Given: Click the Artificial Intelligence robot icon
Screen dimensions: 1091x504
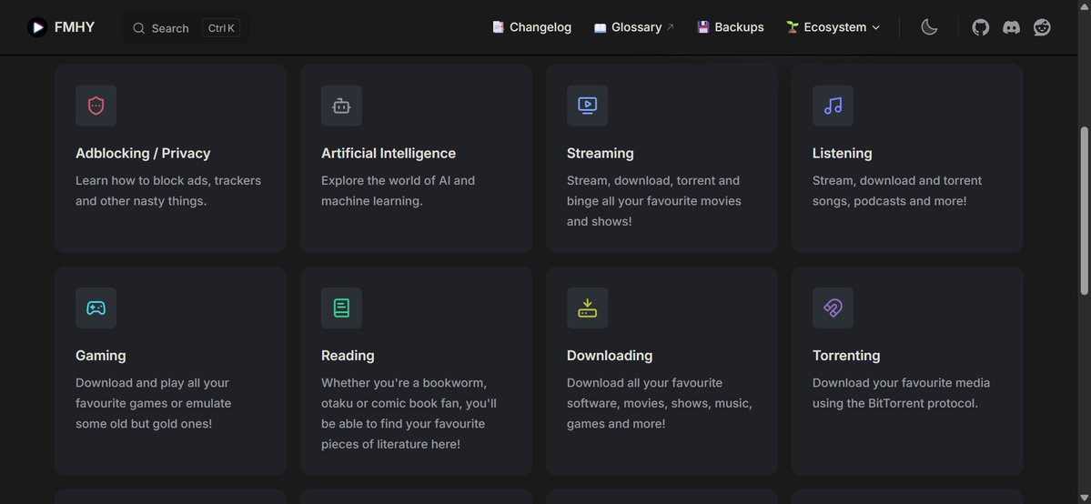Looking at the screenshot, I should (341, 106).
